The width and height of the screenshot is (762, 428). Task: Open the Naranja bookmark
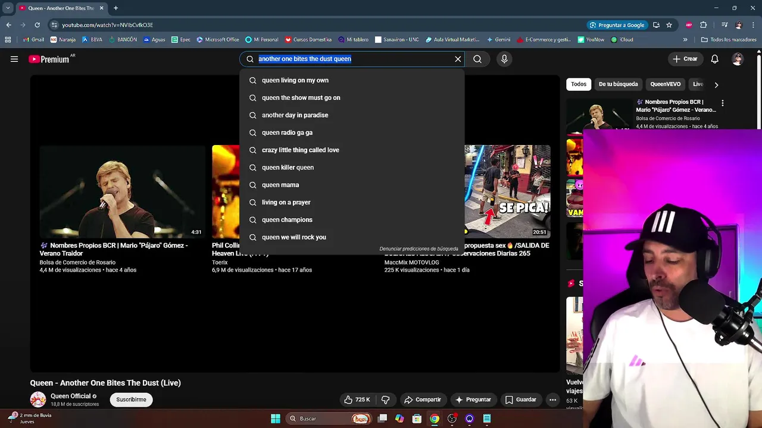[63, 40]
